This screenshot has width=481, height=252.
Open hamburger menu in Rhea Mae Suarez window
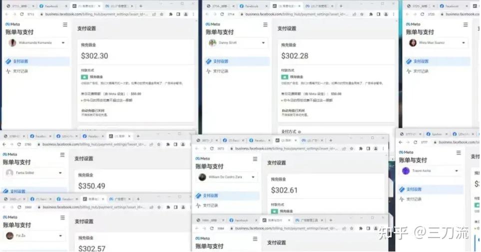tap(466, 24)
